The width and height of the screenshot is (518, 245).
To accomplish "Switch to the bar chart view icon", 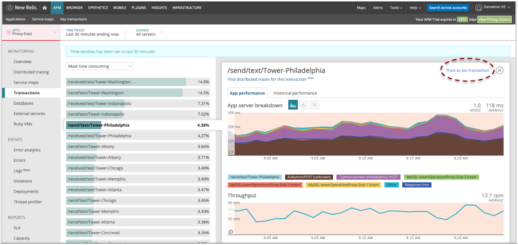I will [304, 105].
